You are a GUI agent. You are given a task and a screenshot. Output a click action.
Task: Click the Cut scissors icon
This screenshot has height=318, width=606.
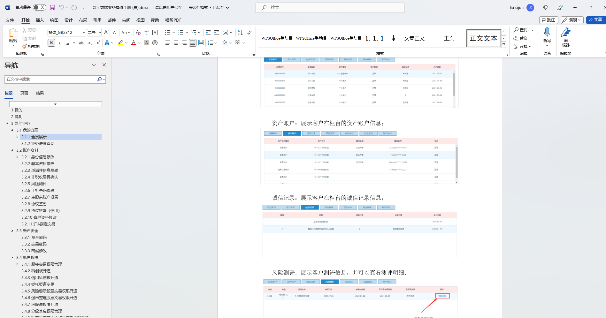[x=25, y=30]
